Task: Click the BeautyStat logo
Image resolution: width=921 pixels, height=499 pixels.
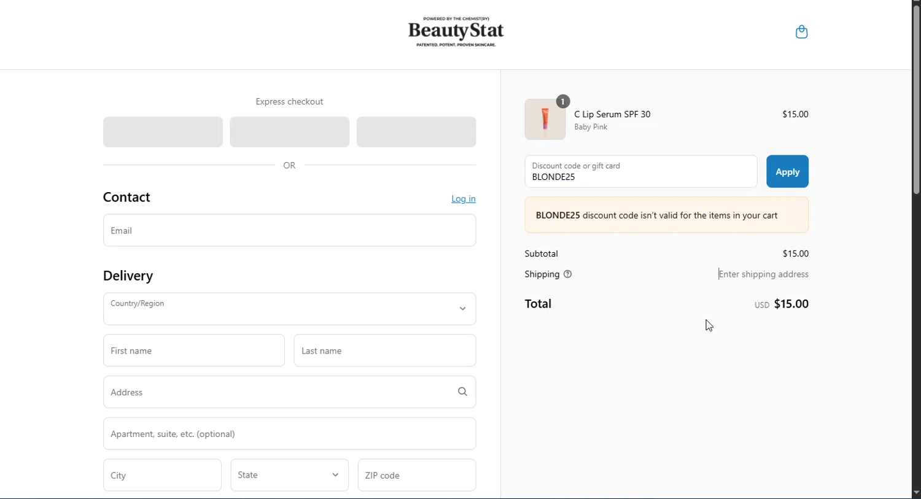Action: pos(456,32)
